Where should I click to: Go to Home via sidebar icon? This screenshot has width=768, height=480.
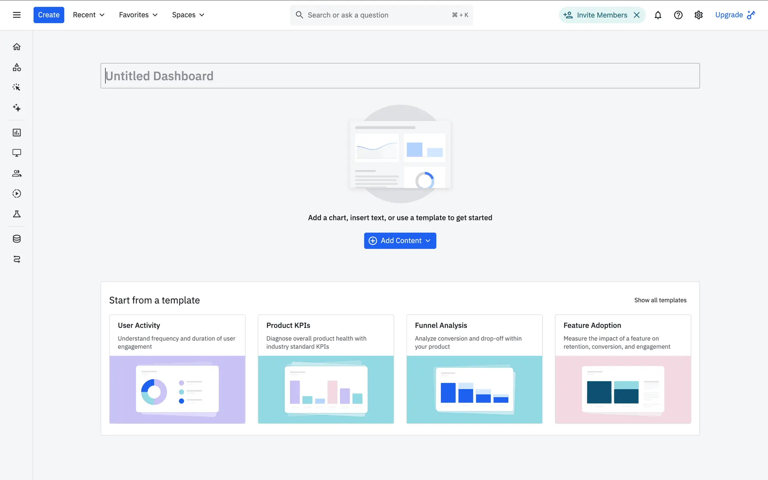16,47
